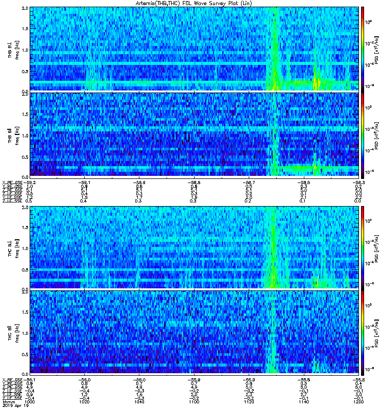Click the X_RE_GSE row label beside "-56.1"

(x=12, y=380)
